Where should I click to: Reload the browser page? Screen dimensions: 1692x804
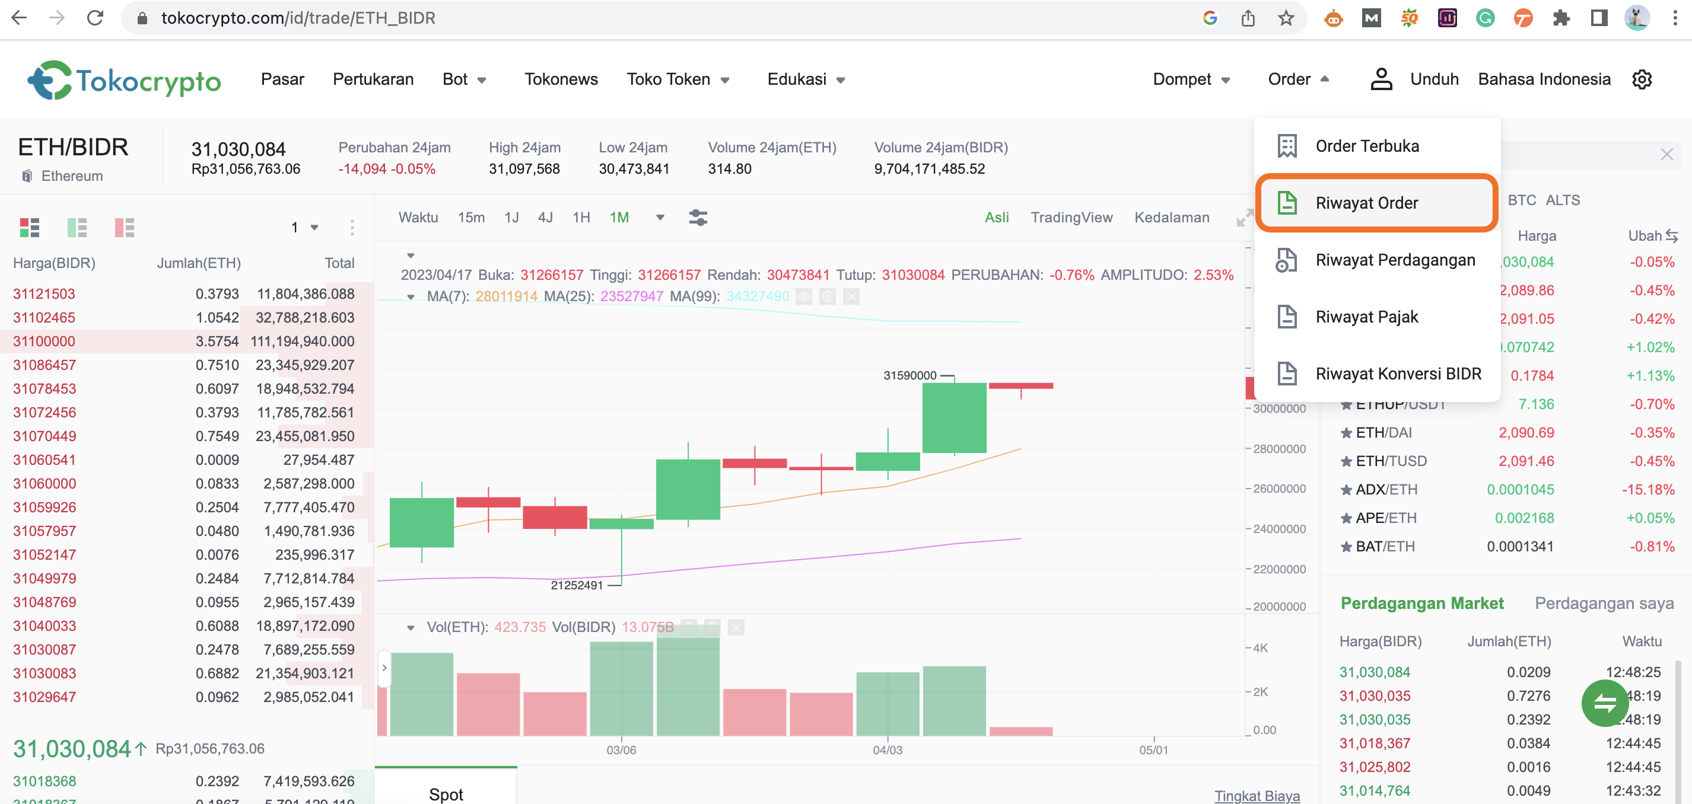point(96,18)
